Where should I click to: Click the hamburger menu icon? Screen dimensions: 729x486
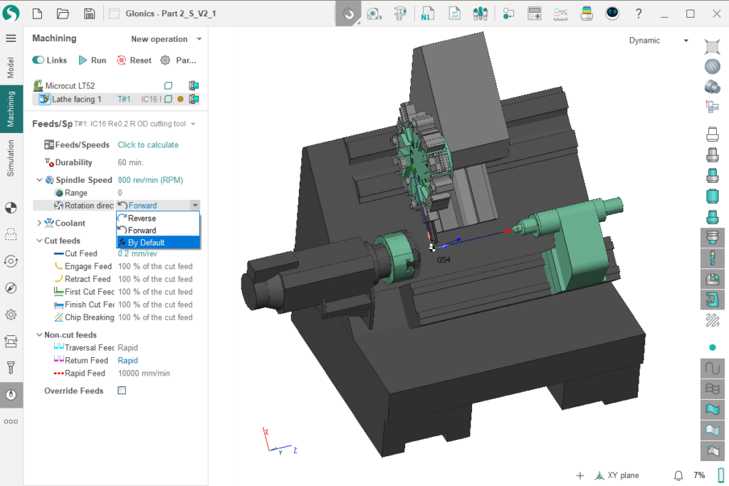coord(11,38)
